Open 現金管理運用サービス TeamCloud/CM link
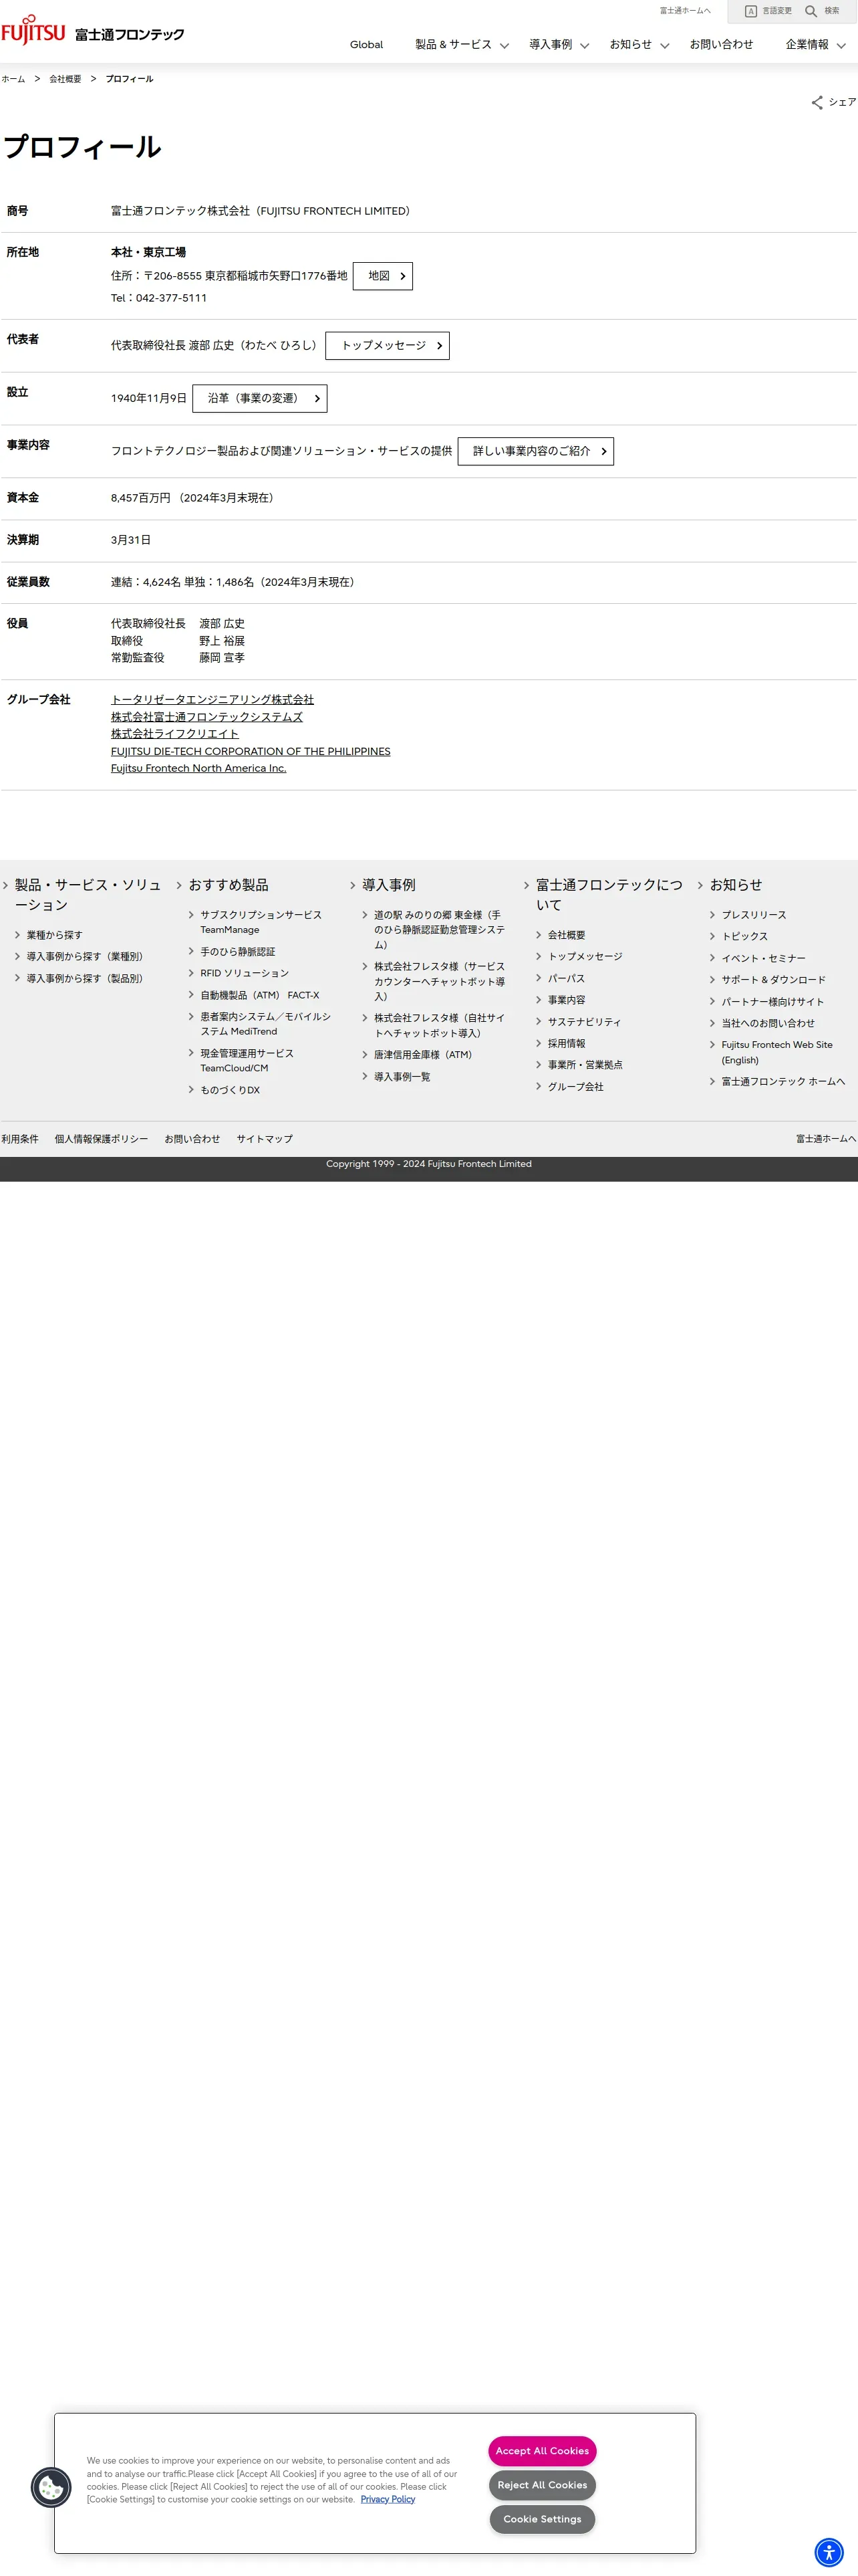Viewport: 858px width, 2576px height. pyautogui.click(x=247, y=1061)
